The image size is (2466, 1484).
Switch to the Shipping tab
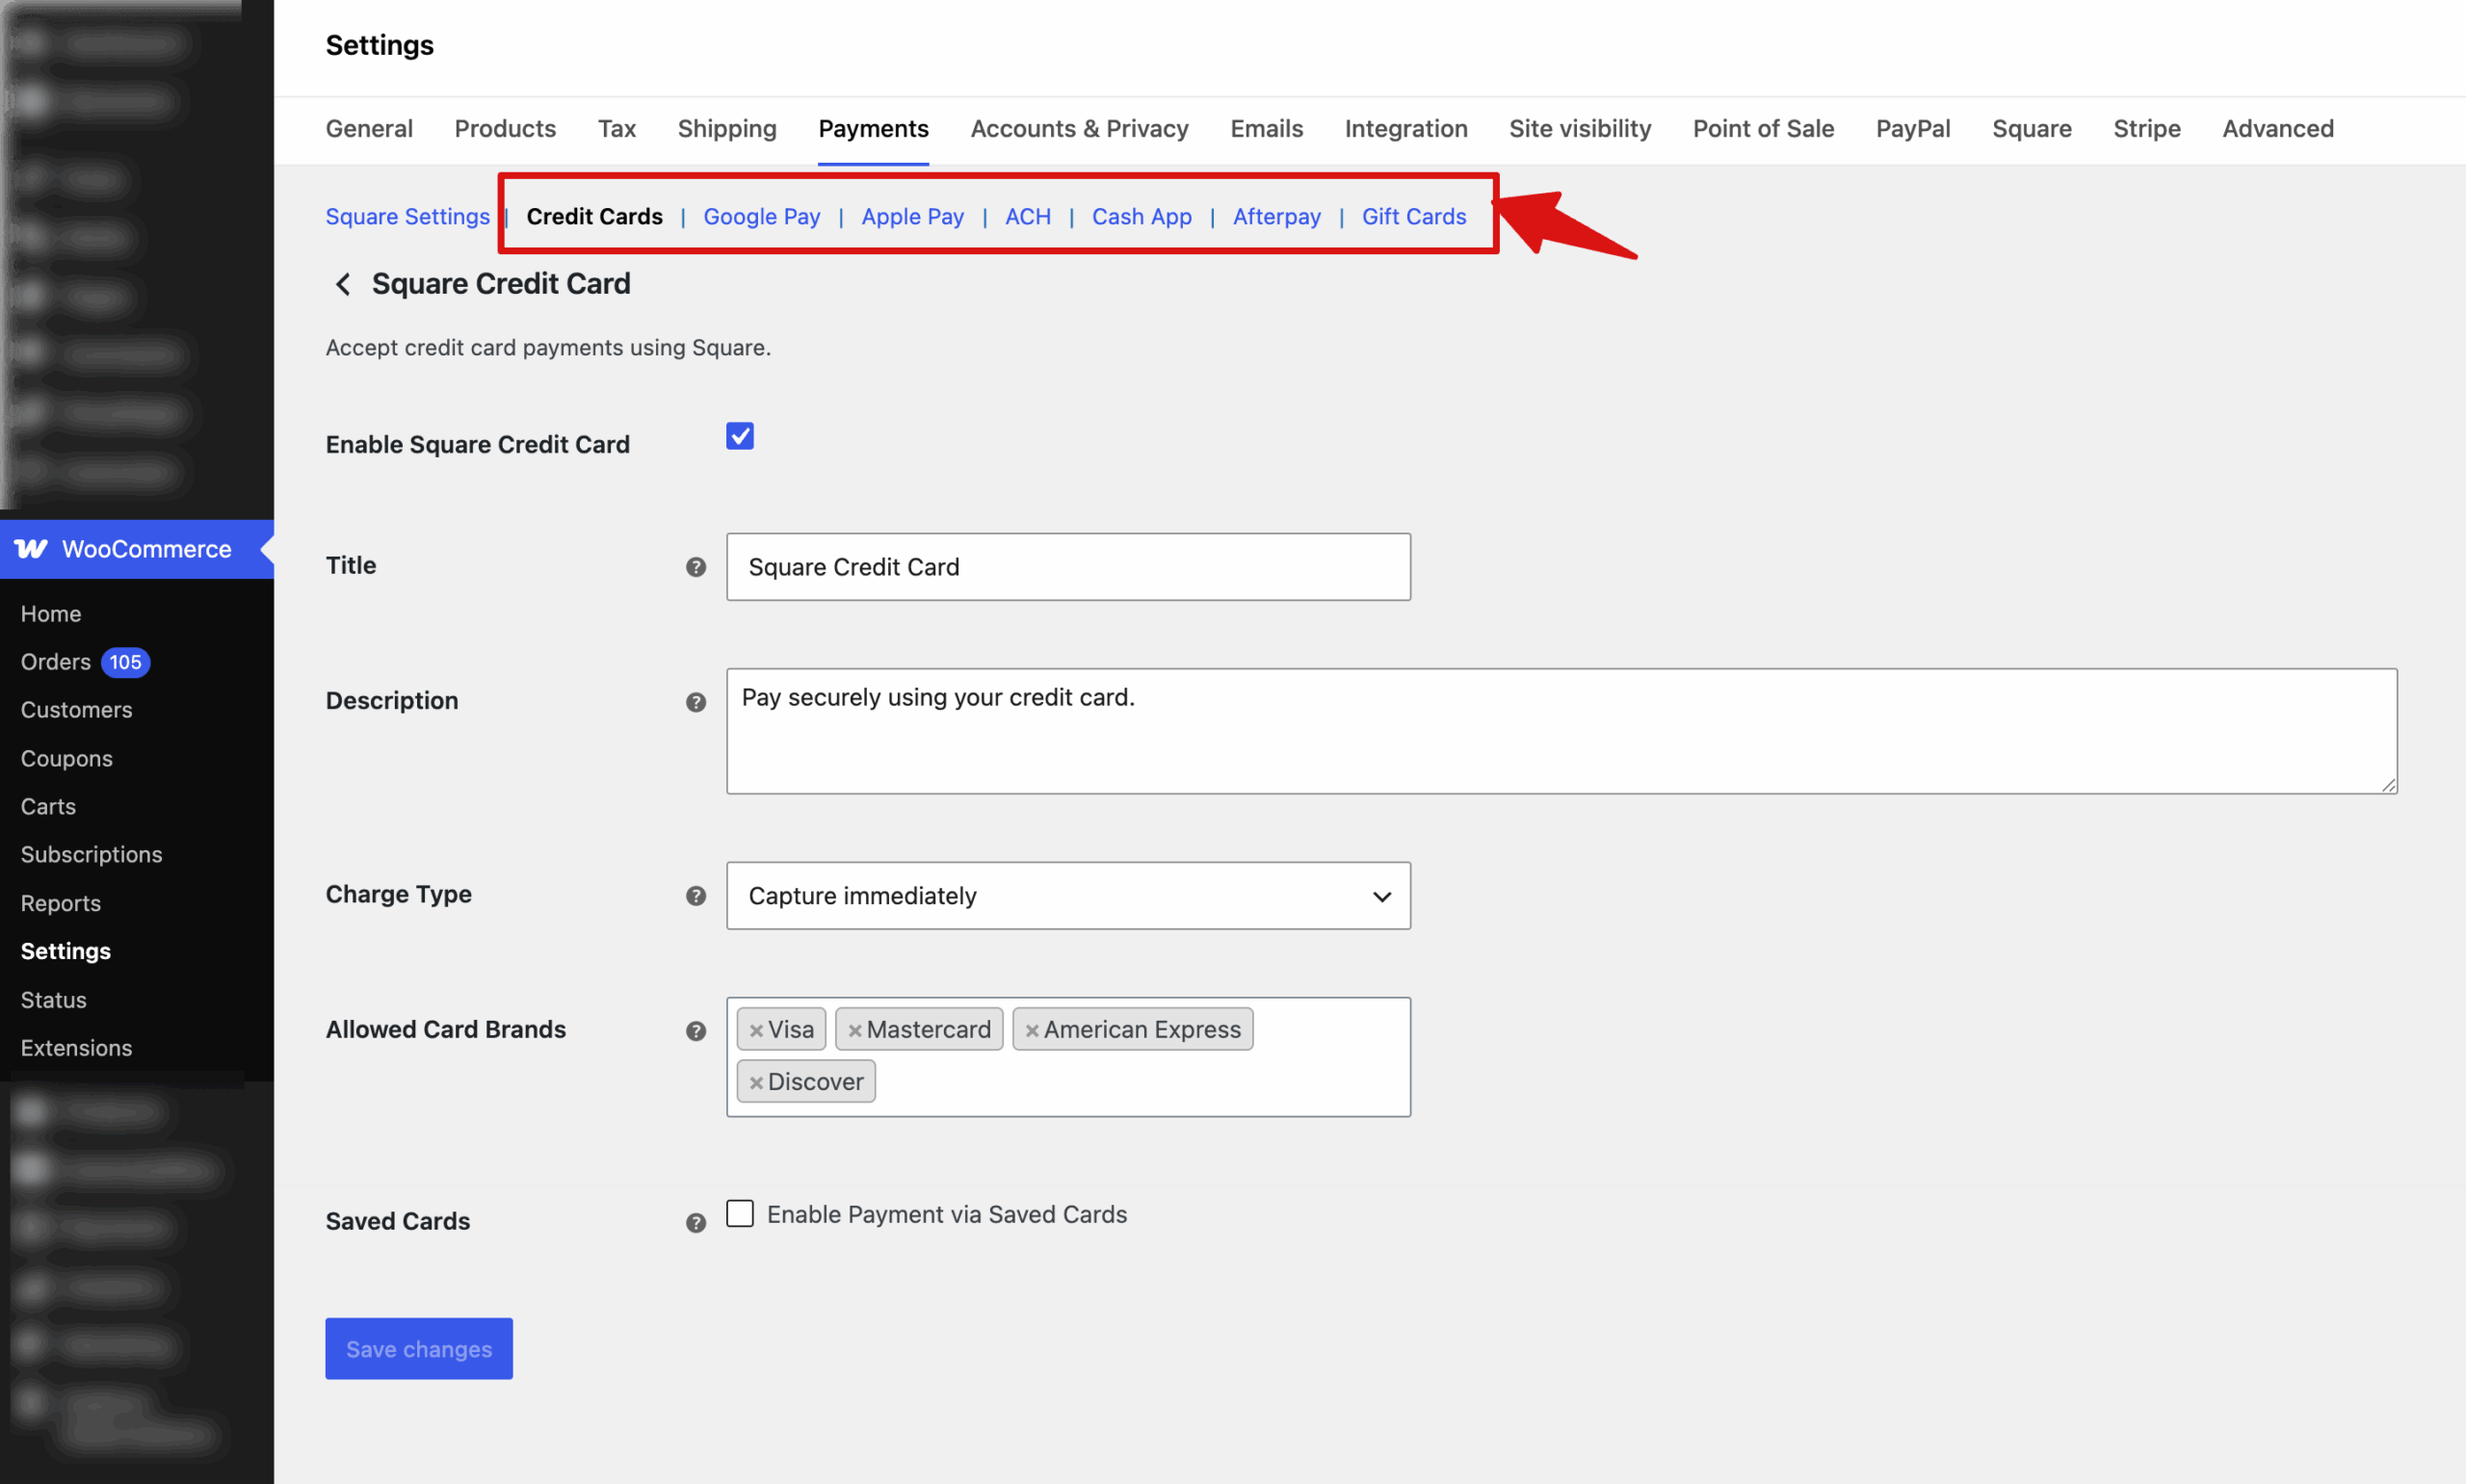tap(727, 129)
